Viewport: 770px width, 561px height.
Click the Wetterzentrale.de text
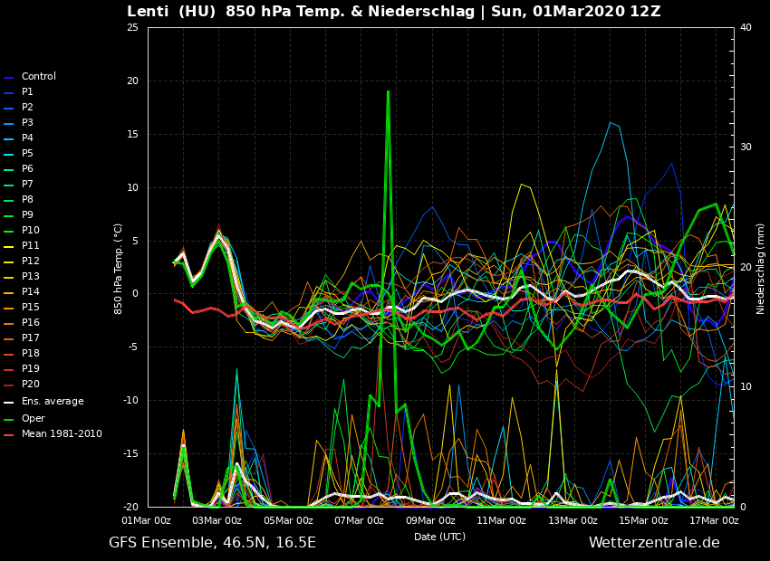pos(654,543)
